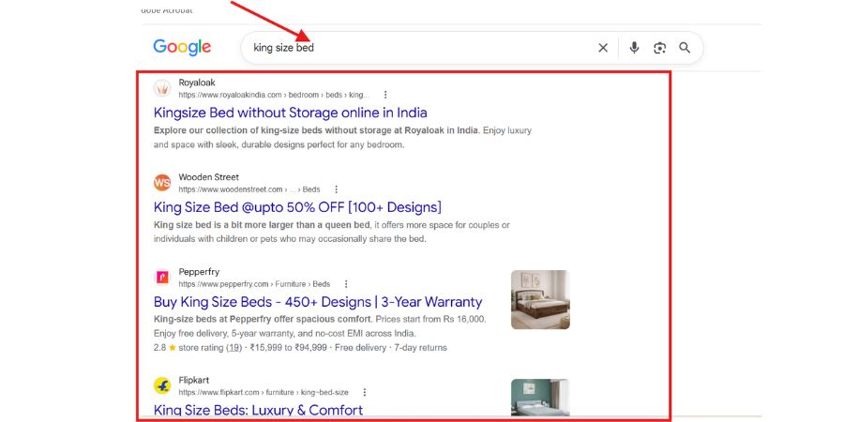
Task: Open 'Kingsize Bed without Storage online in India'
Action: coord(291,113)
